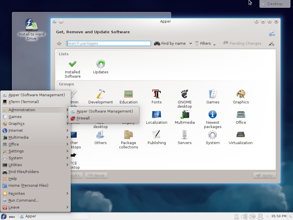
Task: Open the Favorites submenu
Action: pos(35,193)
